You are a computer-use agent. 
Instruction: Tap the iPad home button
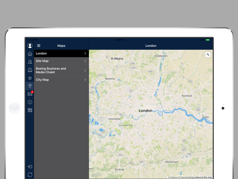pyautogui.click(x=15, y=108)
